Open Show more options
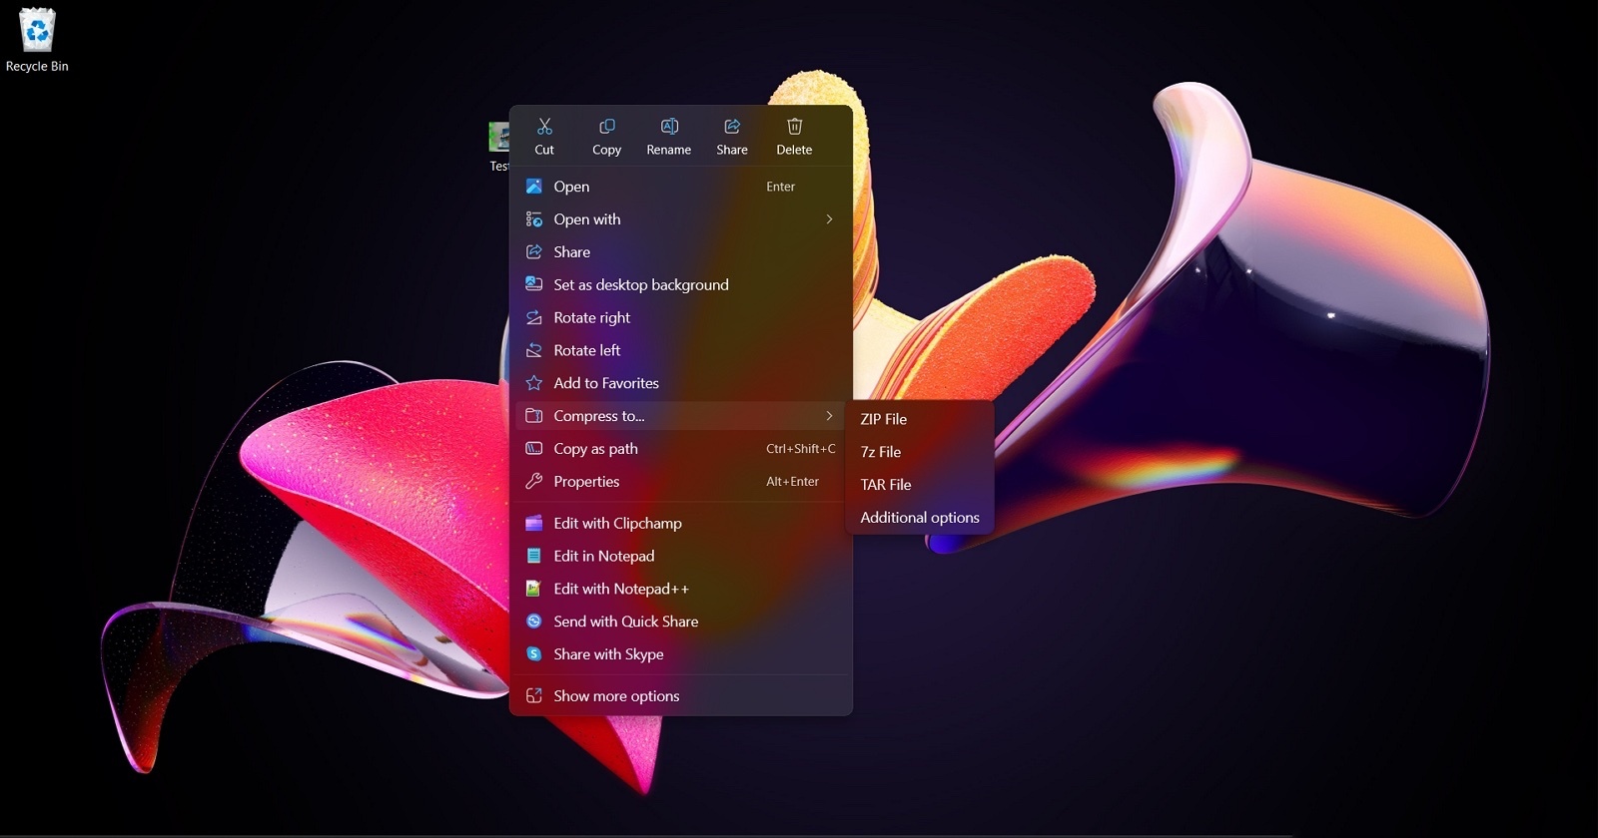The image size is (1598, 838). 616,696
